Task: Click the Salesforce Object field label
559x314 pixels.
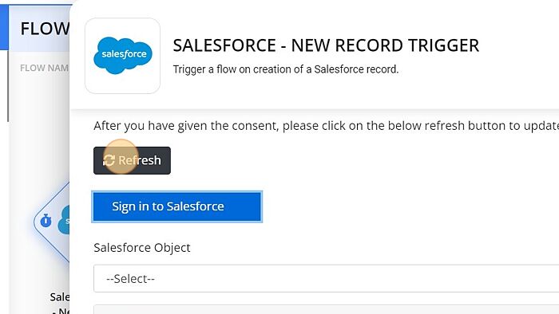Action: click(x=142, y=248)
